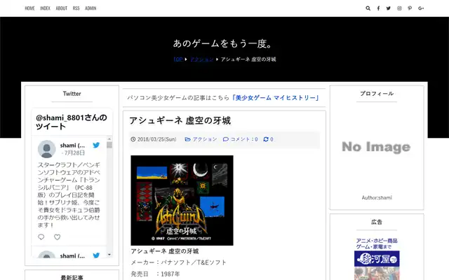
Task: Open RSS in top navigation
Action: [x=76, y=8]
